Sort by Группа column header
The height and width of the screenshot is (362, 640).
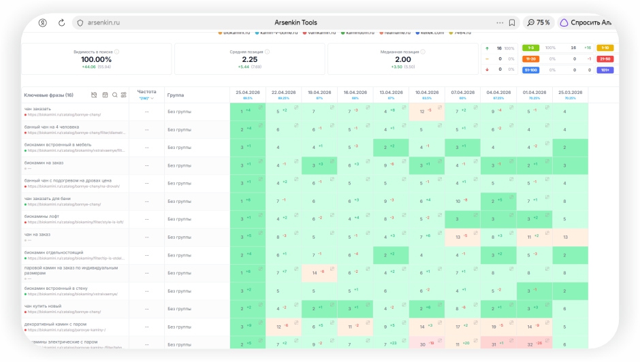click(x=176, y=95)
